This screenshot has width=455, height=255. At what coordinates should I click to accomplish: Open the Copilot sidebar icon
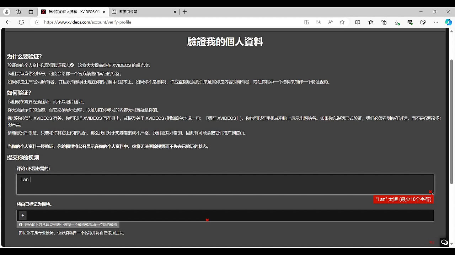point(449,22)
